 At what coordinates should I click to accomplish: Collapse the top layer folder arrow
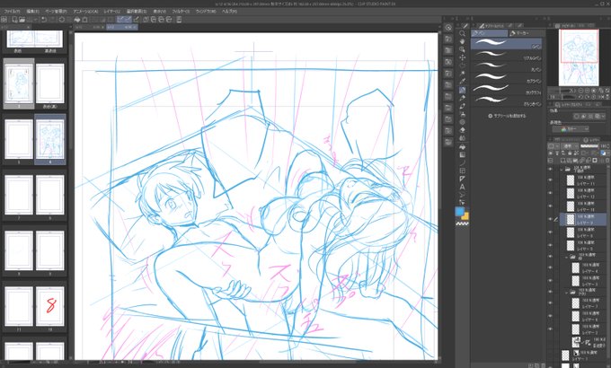pos(562,169)
